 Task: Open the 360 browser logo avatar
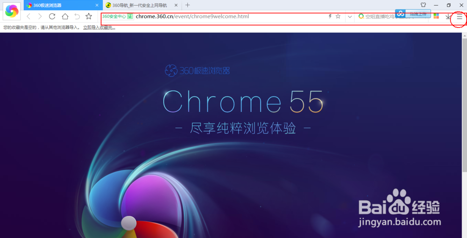pos(12,11)
